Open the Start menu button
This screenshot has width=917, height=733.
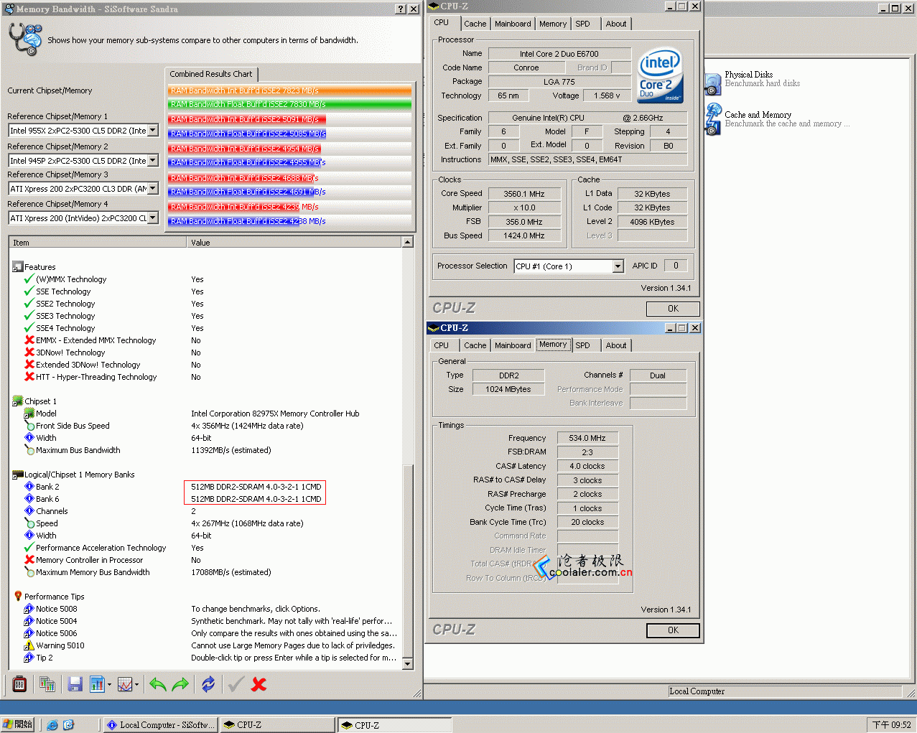click(x=18, y=725)
